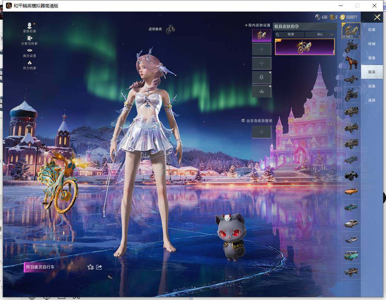Click the 辉羽雀灵自行车 name label

(x=40, y=267)
